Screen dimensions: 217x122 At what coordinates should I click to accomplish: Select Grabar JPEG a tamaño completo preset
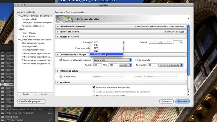(37, 23)
